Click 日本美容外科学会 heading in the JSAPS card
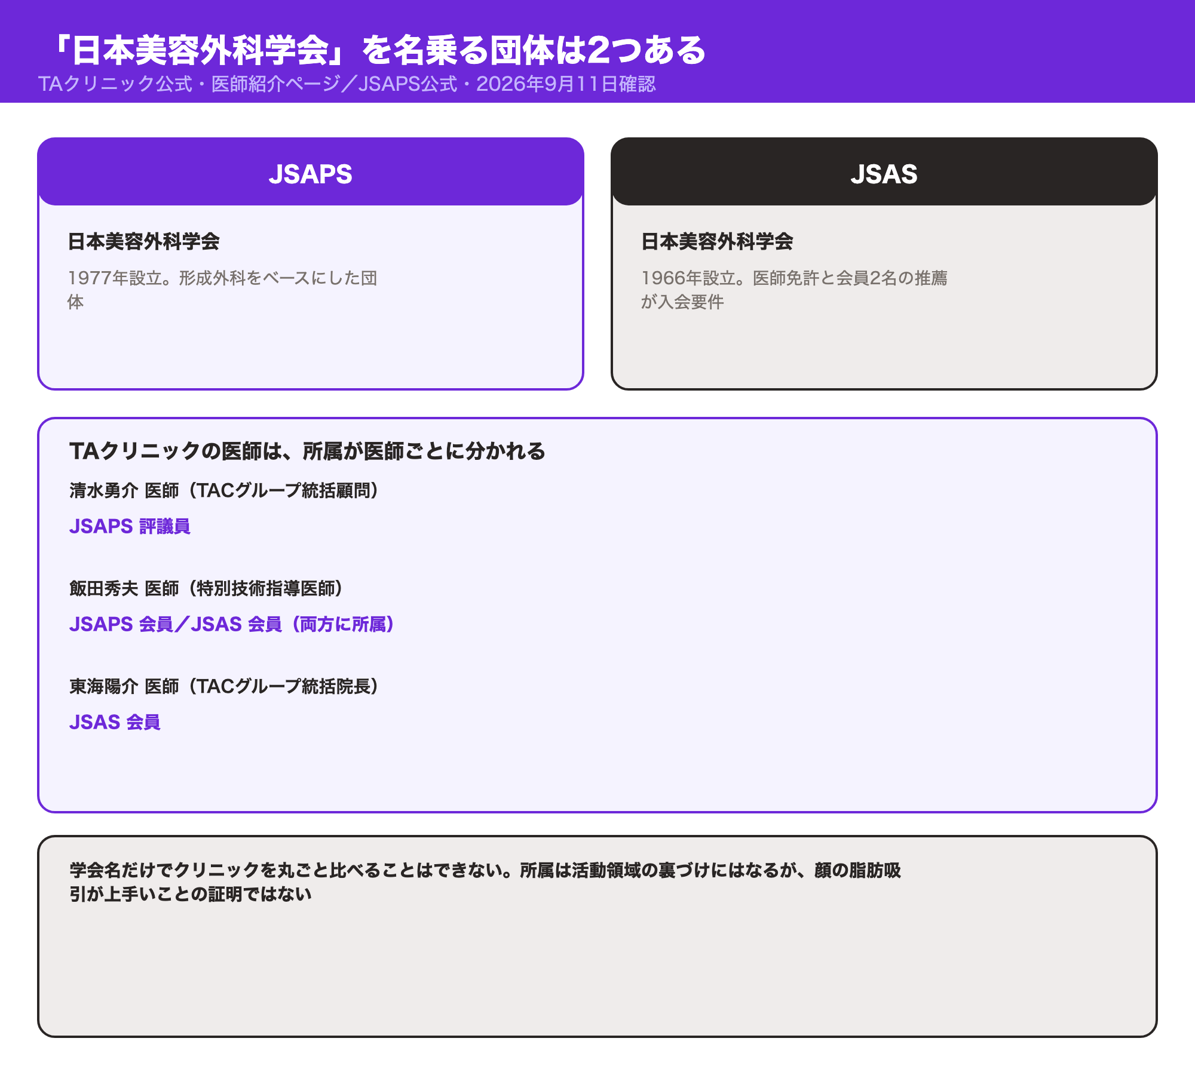 [144, 241]
